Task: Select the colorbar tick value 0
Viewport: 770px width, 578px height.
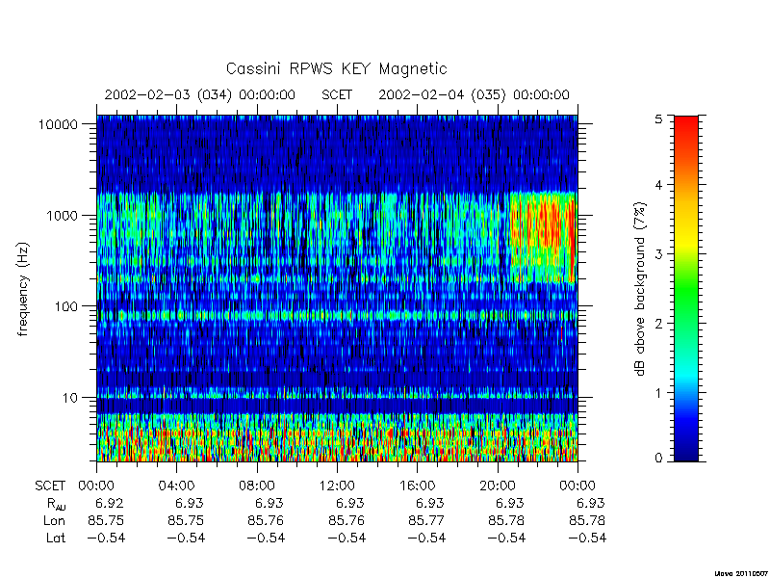Action: (x=658, y=459)
